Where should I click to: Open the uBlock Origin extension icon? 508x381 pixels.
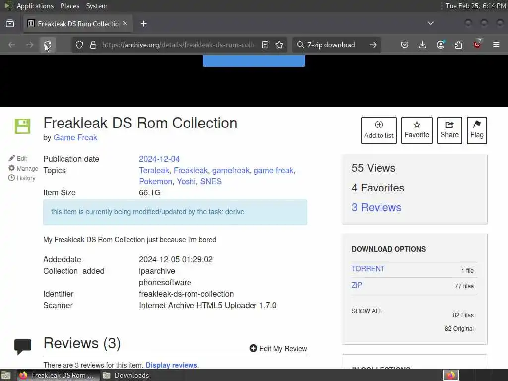[x=477, y=44]
